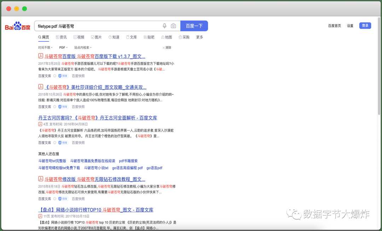Switch to the 采购 tab
Screen dimensions: 382x231
click(x=184, y=37)
